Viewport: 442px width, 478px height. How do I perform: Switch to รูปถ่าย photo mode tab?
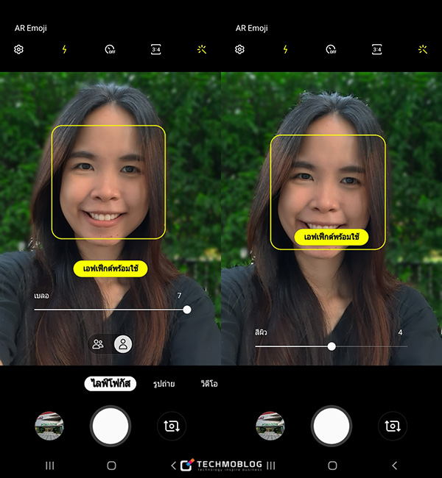click(164, 384)
